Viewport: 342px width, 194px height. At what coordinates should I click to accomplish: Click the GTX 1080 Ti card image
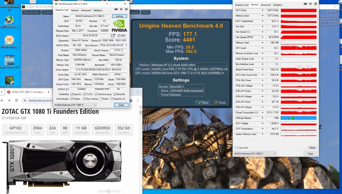62,166
